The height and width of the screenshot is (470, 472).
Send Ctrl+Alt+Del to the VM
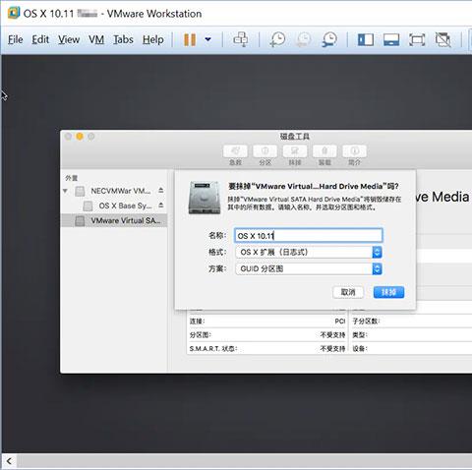(x=241, y=39)
